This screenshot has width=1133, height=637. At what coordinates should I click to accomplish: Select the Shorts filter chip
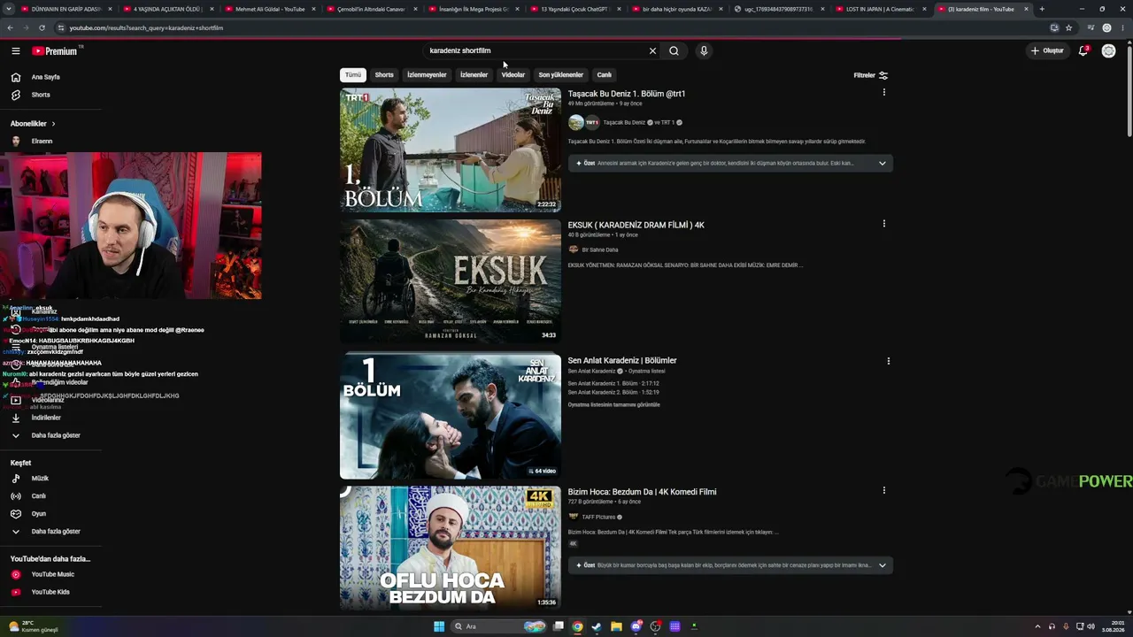pos(384,75)
